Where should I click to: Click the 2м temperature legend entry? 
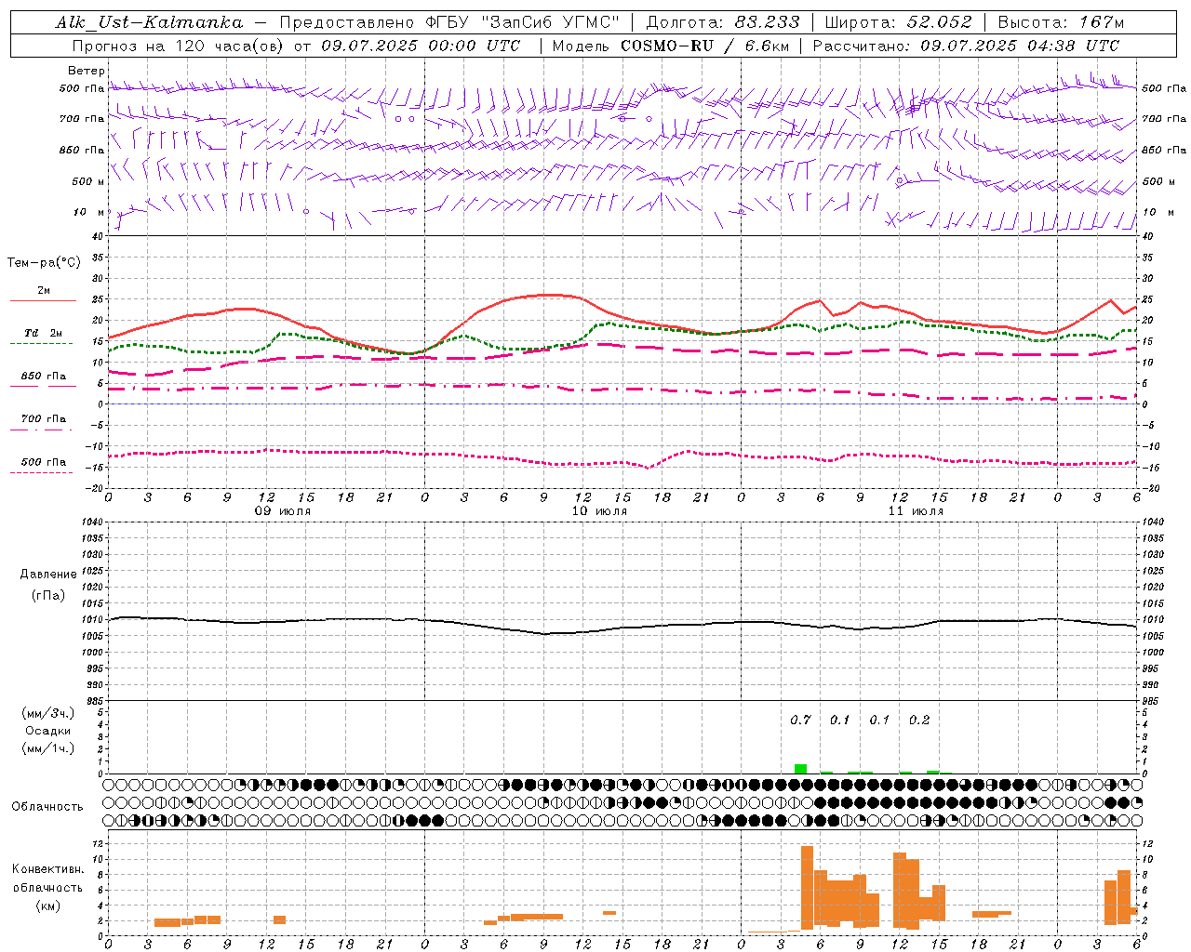pos(44,290)
